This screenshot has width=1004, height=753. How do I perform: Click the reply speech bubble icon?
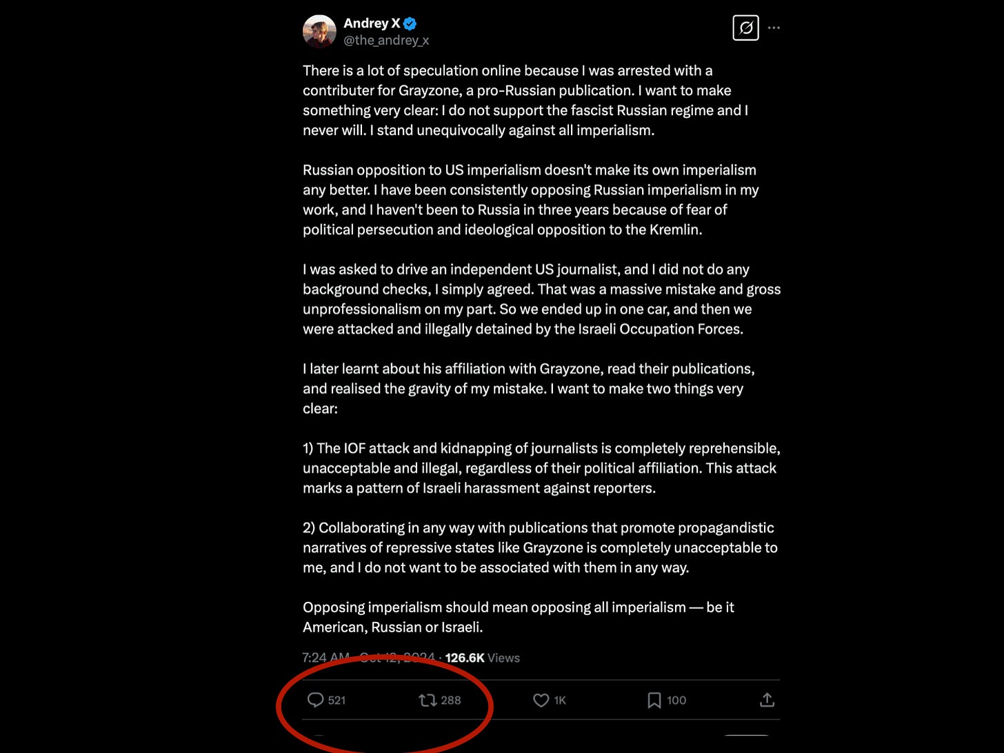(x=315, y=700)
